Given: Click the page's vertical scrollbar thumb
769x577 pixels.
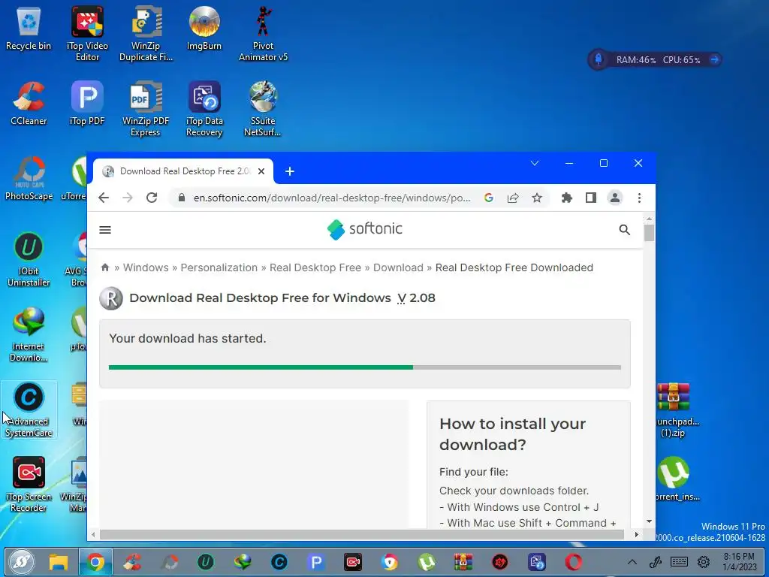Looking at the screenshot, I should click(x=649, y=233).
